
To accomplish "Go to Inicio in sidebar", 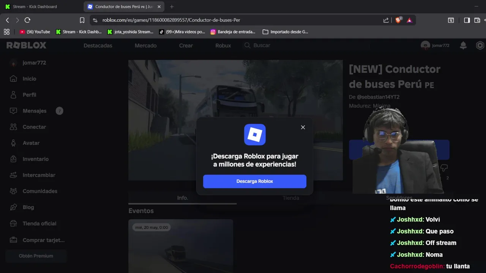I will pos(23,79).
